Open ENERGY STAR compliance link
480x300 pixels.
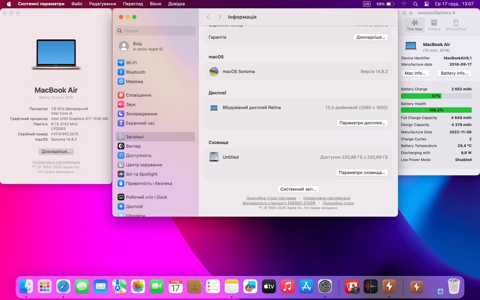279,203
